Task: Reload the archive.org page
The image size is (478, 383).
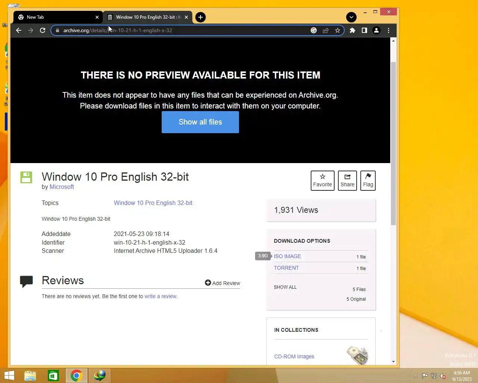Action: [x=43, y=30]
